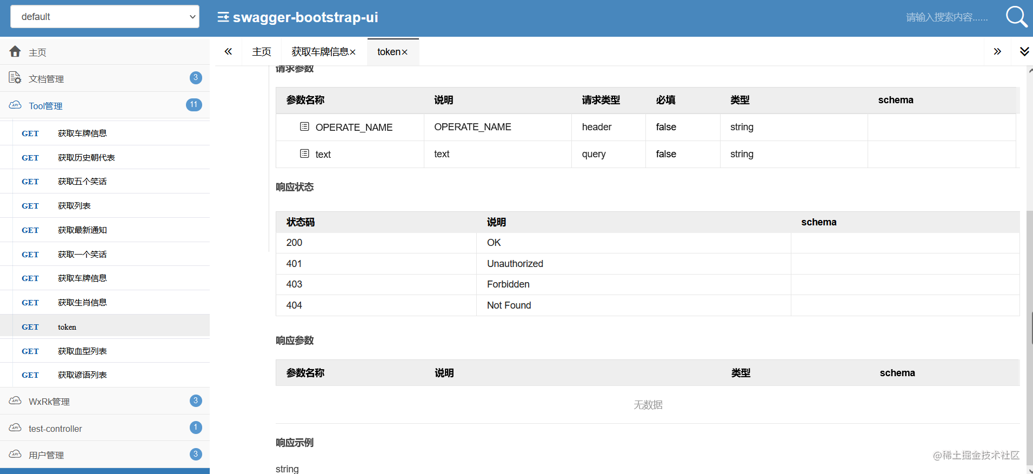Open 获取五个笑话 API entry
The image size is (1033, 474).
tap(105, 182)
